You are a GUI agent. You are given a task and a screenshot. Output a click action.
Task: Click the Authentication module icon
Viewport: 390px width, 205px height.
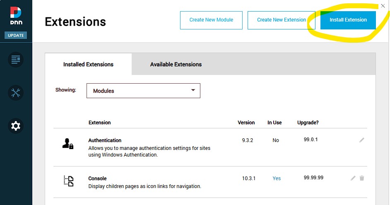pos(67,144)
